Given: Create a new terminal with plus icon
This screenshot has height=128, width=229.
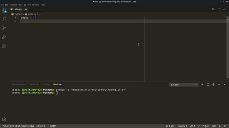Looking at the screenshot, I should [202, 85].
